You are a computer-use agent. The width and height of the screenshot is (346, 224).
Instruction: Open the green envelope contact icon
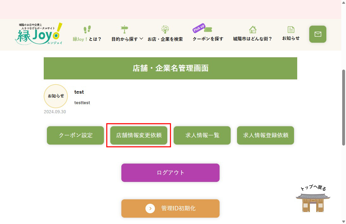click(317, 34)
